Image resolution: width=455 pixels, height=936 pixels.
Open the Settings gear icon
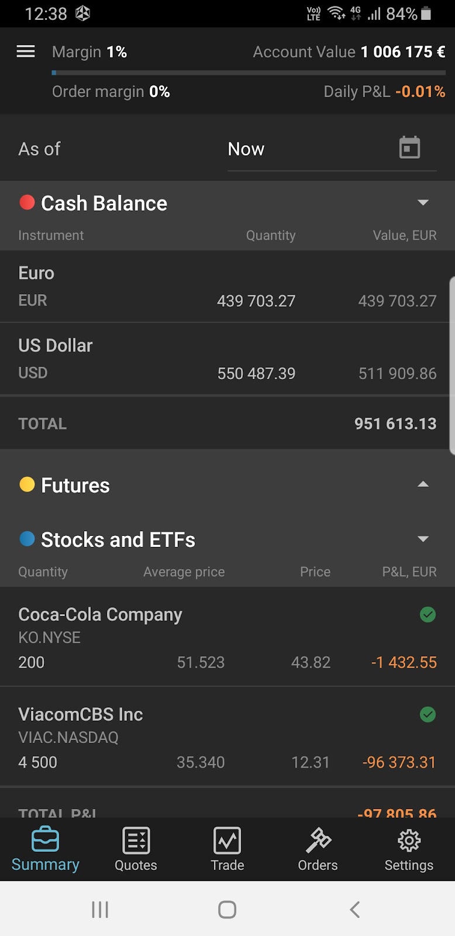click(x=409, y=841)
